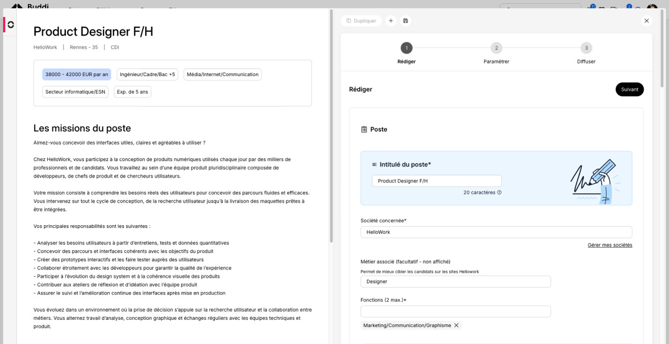Viewport: 669px width, 344px height.
Task: Click the Intitulé du poste text field
Action: pyautogui.click(x=436, y=181)
